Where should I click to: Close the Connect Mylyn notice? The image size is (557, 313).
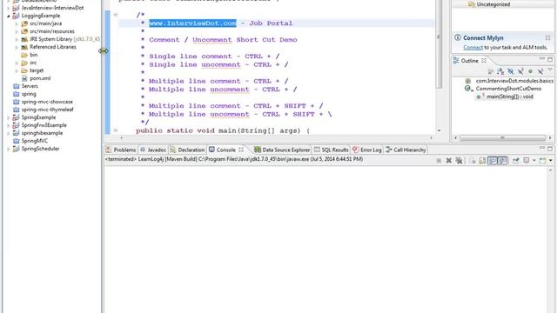[x=547, y=37]
